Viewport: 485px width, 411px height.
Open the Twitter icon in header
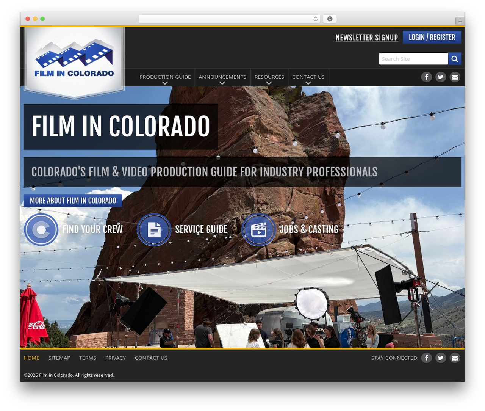(441, 77)
